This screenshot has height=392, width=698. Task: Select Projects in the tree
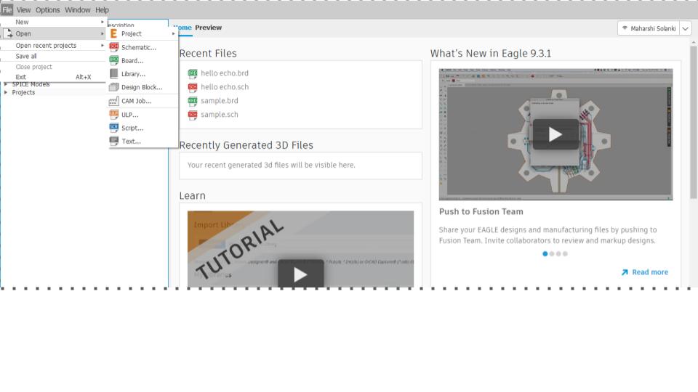[23, 92]
